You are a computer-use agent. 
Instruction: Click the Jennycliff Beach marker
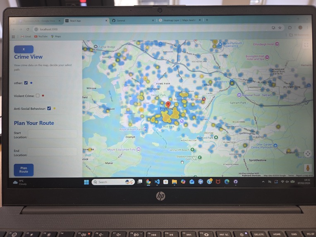pyautogui.click(x=192, y=150)
